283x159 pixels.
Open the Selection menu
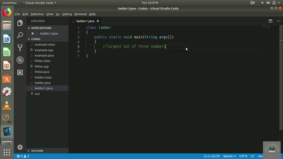click(37, 14)
